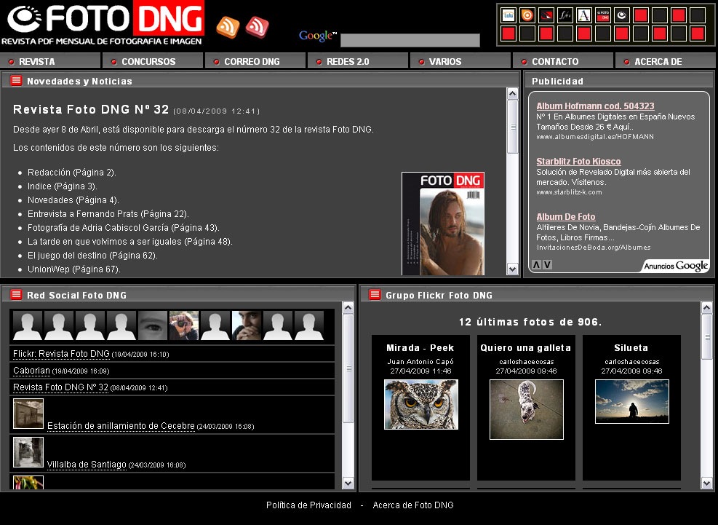Click the Anuncios Google label

click(676, 266)
